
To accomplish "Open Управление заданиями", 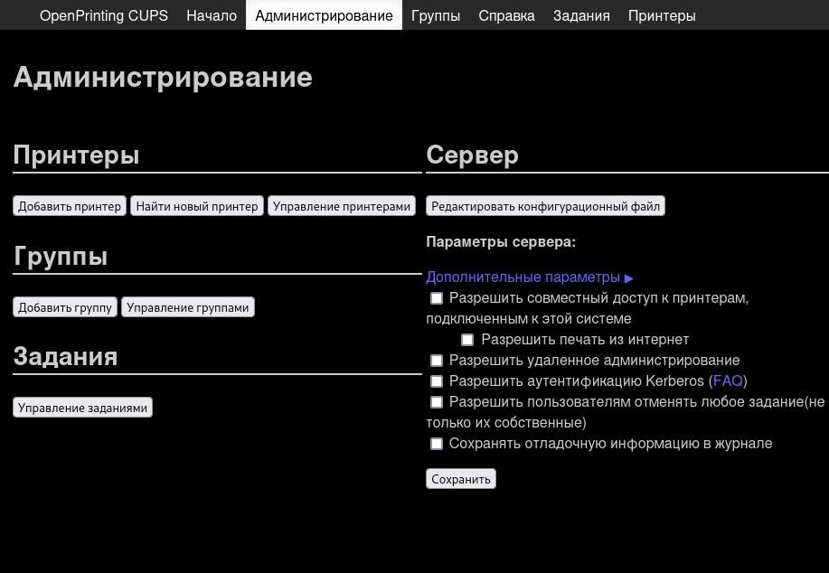I will click(81, 407).
